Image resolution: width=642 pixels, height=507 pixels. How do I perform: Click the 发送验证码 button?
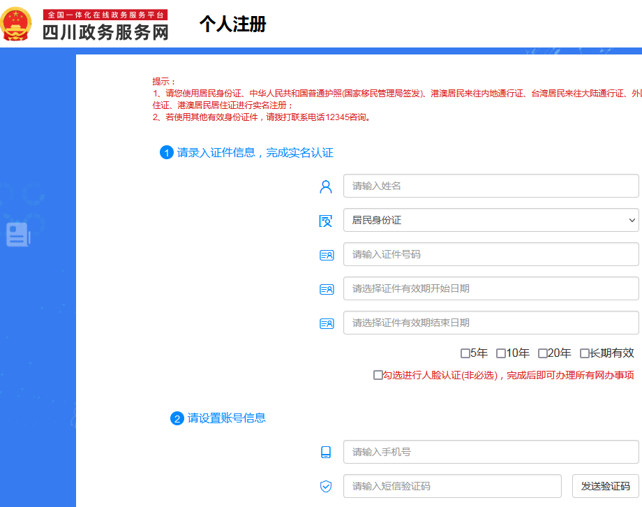tap(604, 485)
